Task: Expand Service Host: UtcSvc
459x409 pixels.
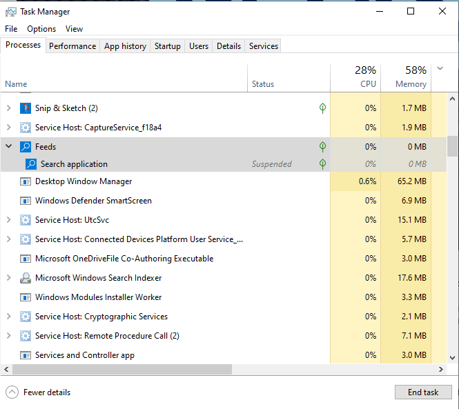Action: point(9,220)
